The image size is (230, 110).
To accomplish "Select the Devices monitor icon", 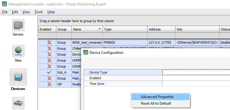I will [x=18, y=77].
